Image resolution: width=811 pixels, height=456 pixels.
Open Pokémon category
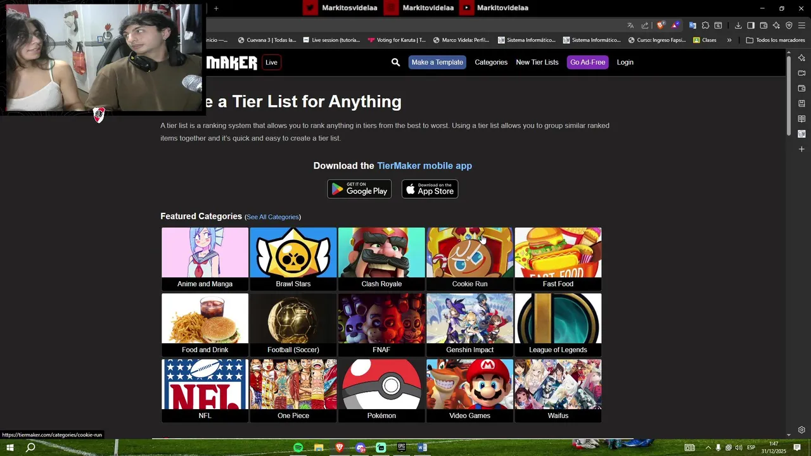coord(381,390)
